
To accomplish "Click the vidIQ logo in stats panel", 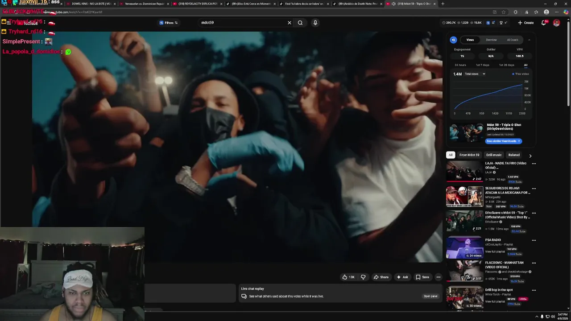I will click(453, 40).
